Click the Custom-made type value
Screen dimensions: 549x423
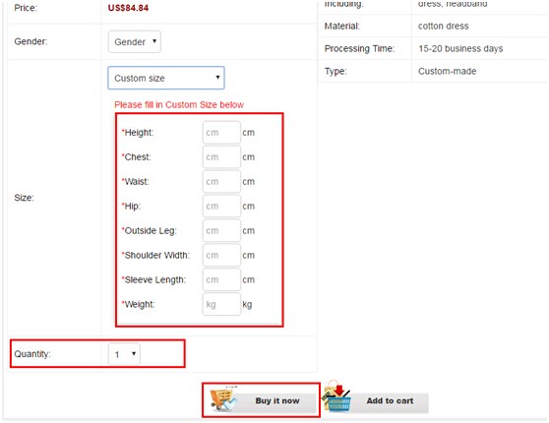[x=447, y=71]
